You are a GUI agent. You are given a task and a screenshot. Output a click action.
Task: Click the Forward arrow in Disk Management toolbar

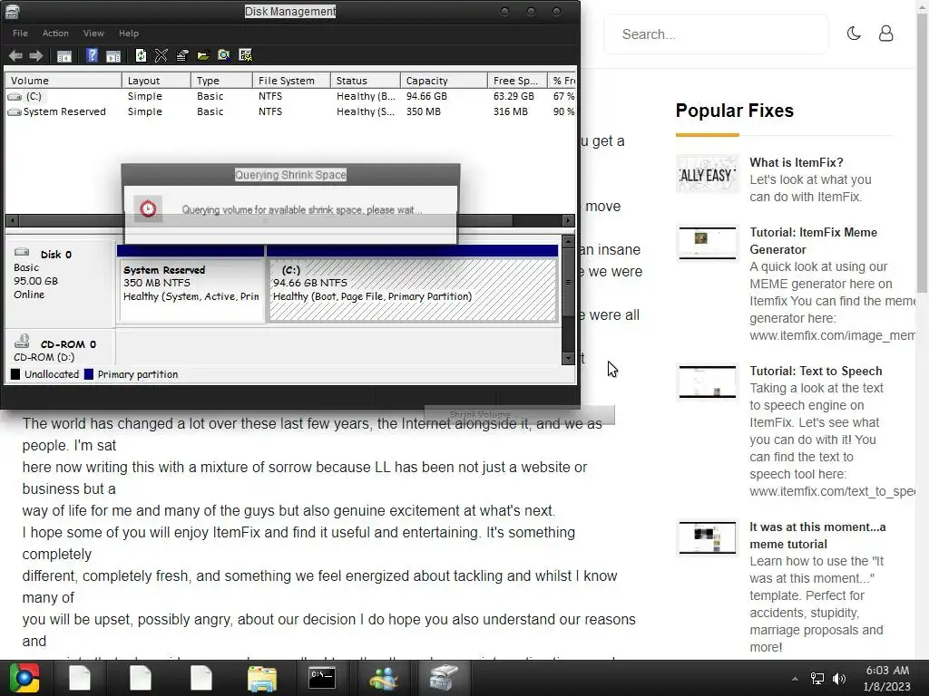coord(36,55)
